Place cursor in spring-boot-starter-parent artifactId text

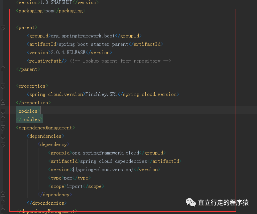tap(93, 44)
